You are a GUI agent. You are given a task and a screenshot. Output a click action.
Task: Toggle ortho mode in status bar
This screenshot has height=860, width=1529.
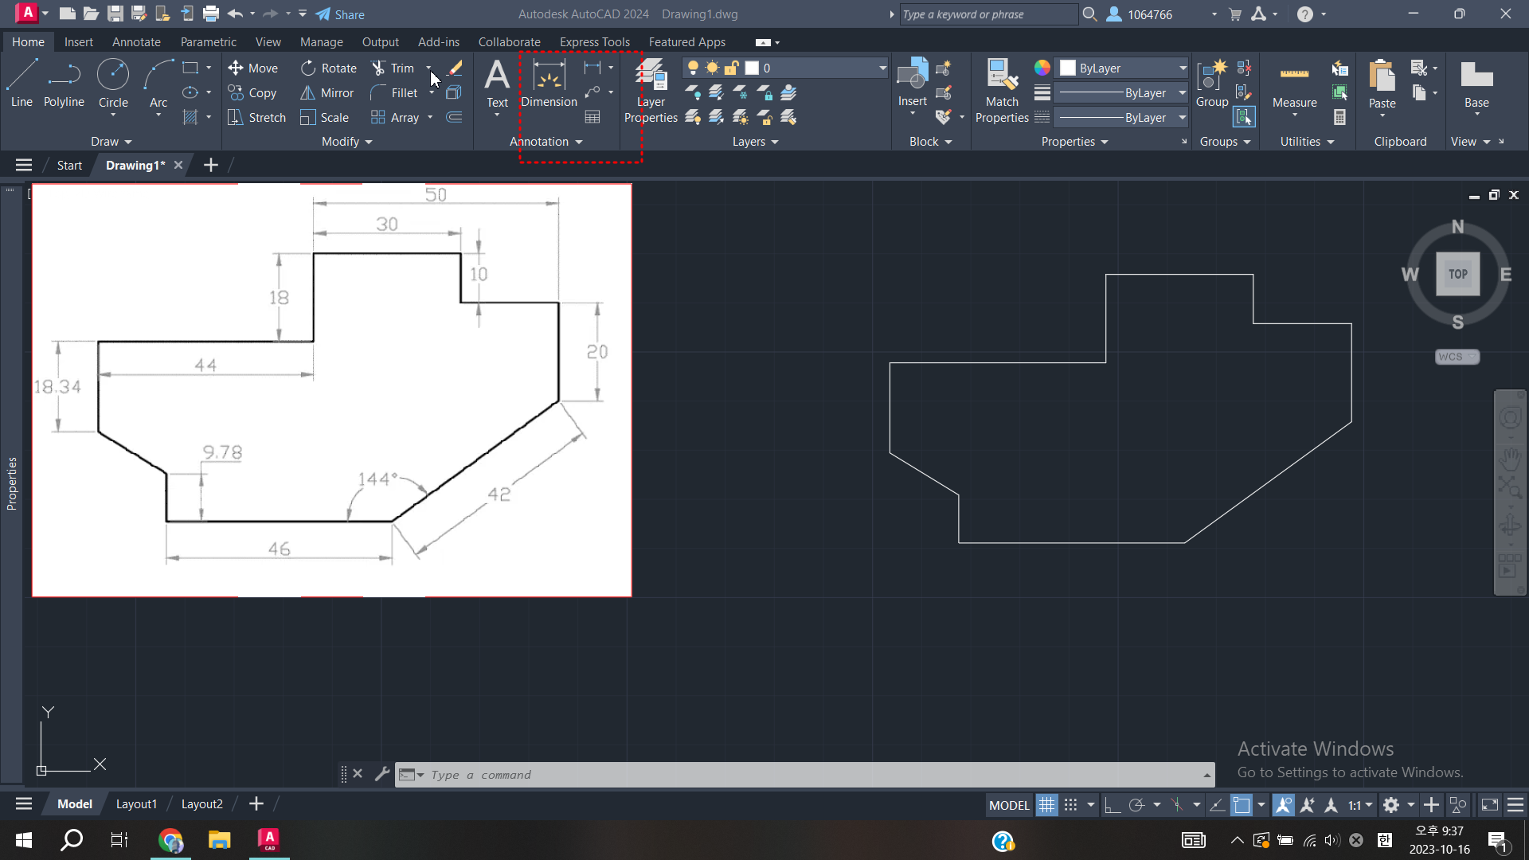pyautogui.click(x=1113, y=805)
